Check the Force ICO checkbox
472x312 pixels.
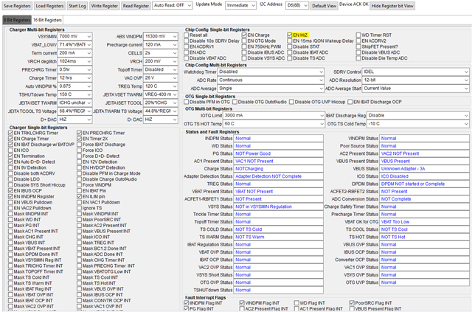coord(79,150)
